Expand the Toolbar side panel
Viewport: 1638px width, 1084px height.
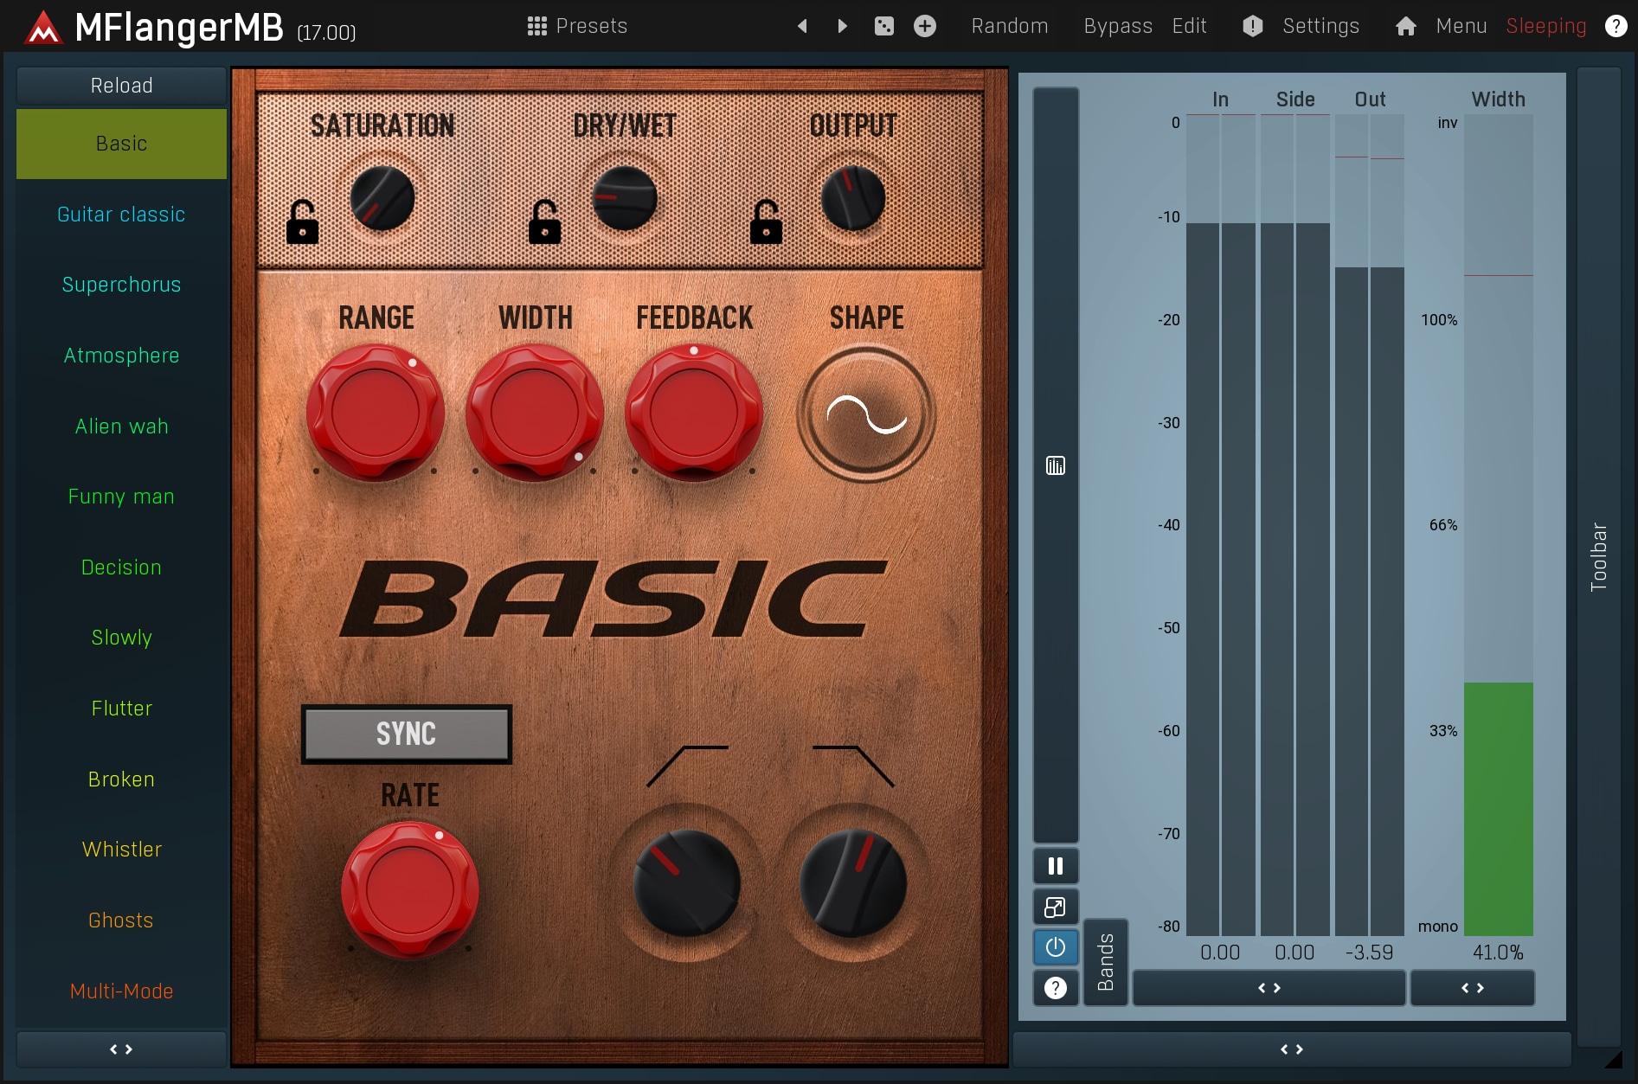[1598, 556]
